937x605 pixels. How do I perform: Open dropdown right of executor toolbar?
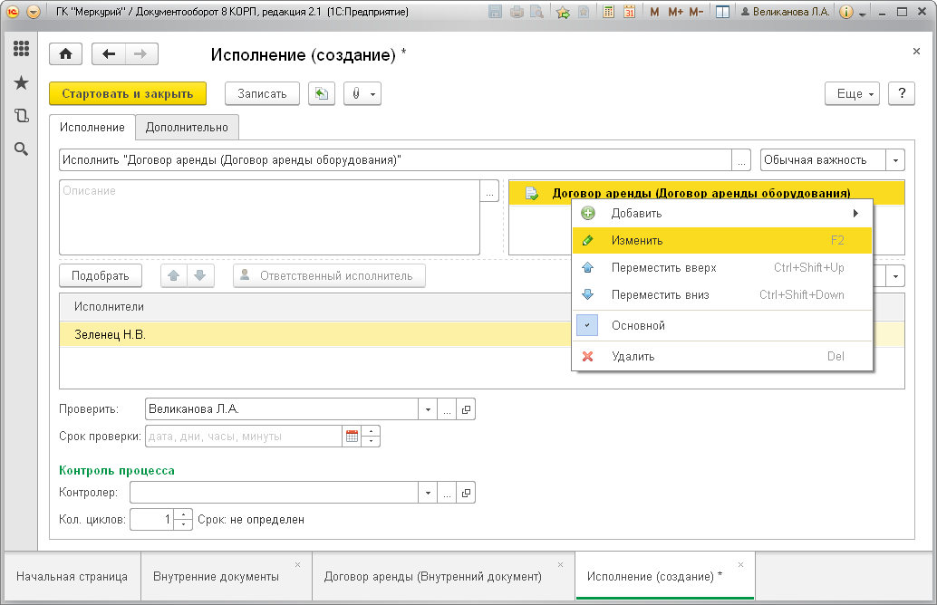(x=895, y=276)
